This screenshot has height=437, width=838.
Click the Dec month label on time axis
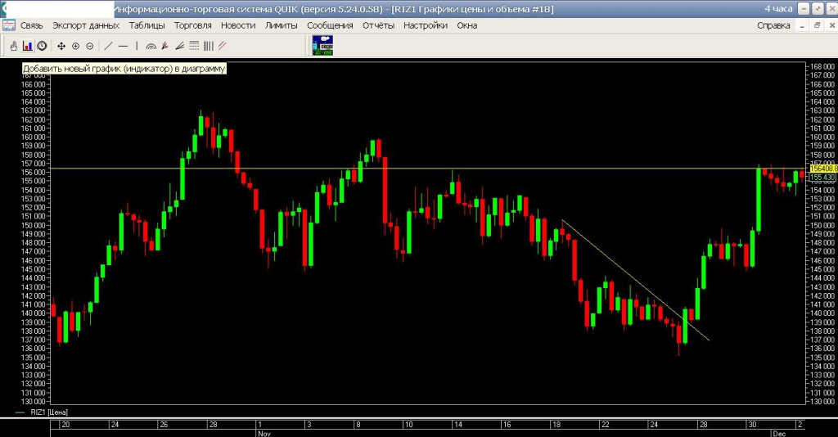779,433
